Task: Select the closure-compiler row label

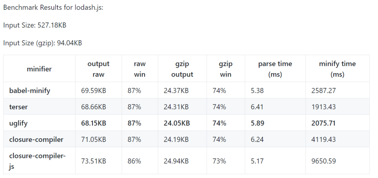Action: 36,139
